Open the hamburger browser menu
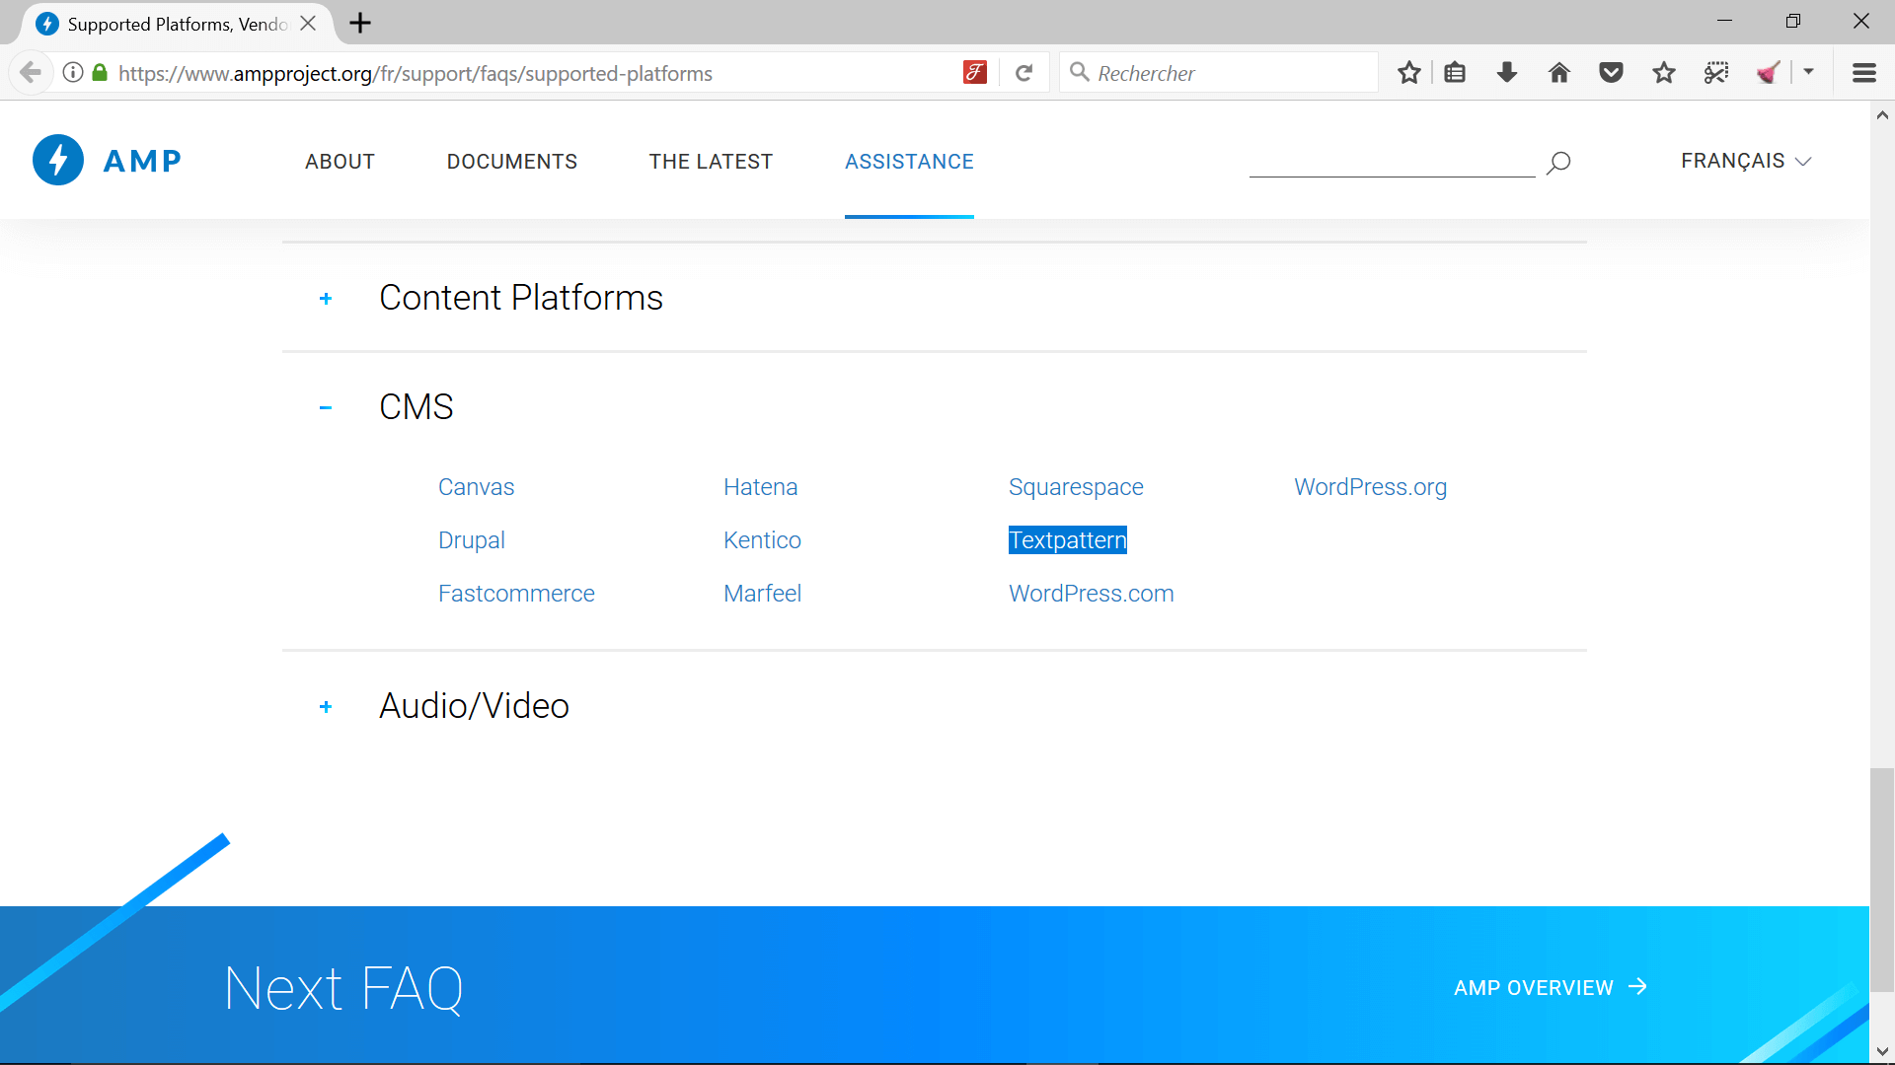 tap(1863, 73)
